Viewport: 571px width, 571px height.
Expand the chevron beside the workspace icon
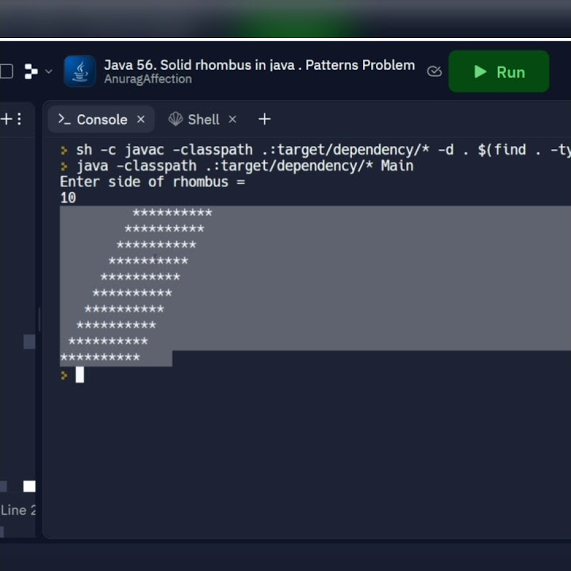(x=48, y=71)
